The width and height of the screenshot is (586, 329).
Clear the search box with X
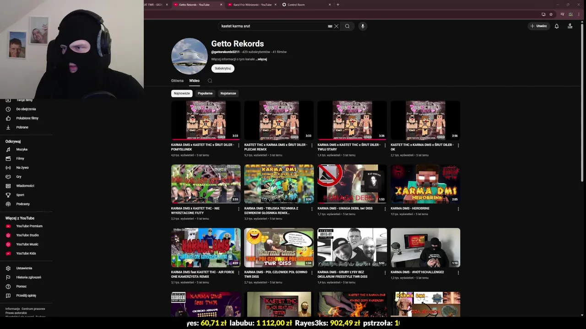pyautogui.click(x=336, y=26)
